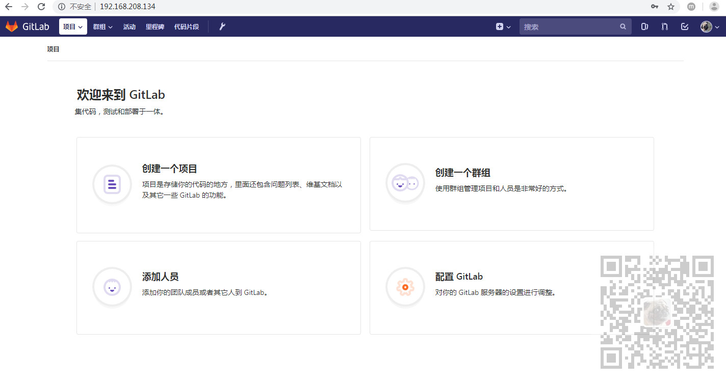Bookmark this page with star icon

tap(671, 7)
